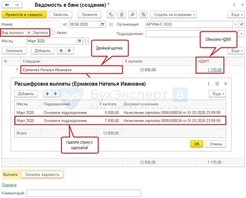Click the Месяц field Март 2020
Screen dimensions: 246x198
tap(52, 41)
